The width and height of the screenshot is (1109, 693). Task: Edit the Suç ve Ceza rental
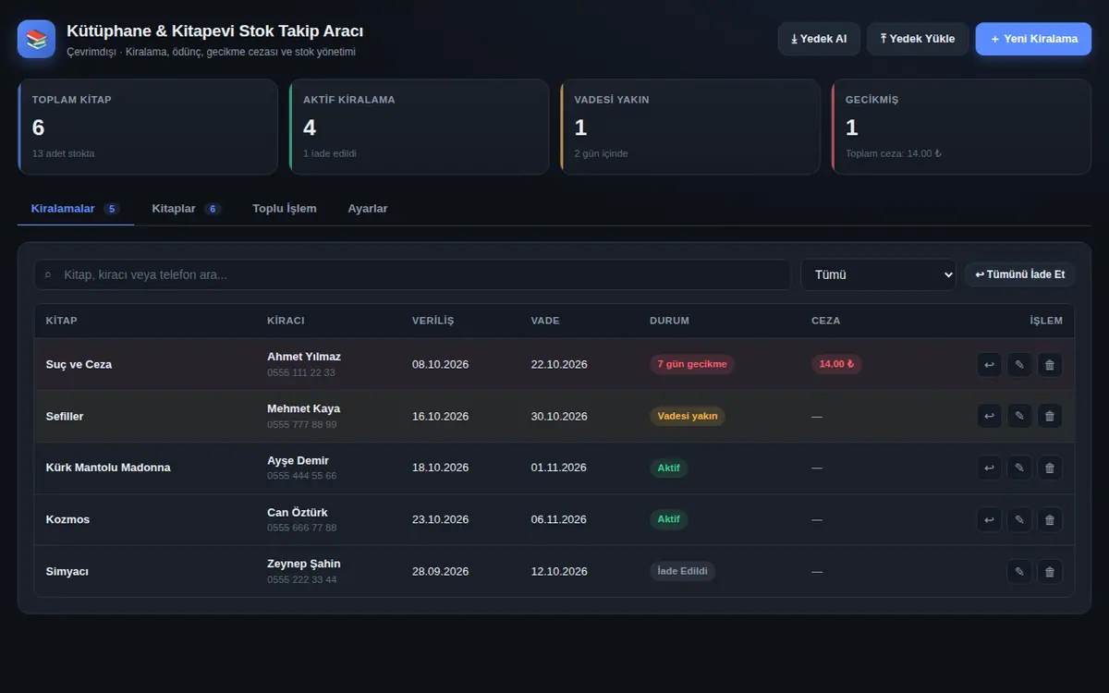point(1019,364)
